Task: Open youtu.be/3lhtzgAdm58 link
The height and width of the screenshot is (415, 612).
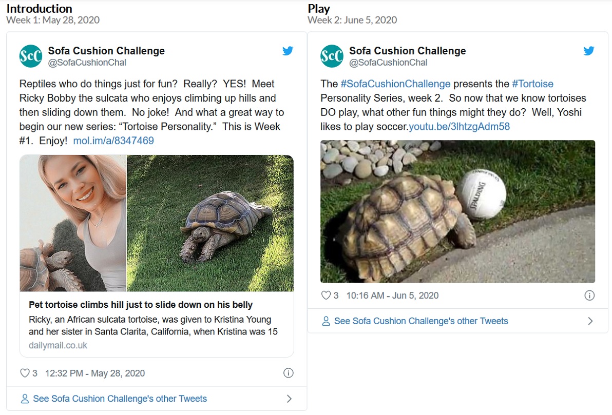Action: 459,126
